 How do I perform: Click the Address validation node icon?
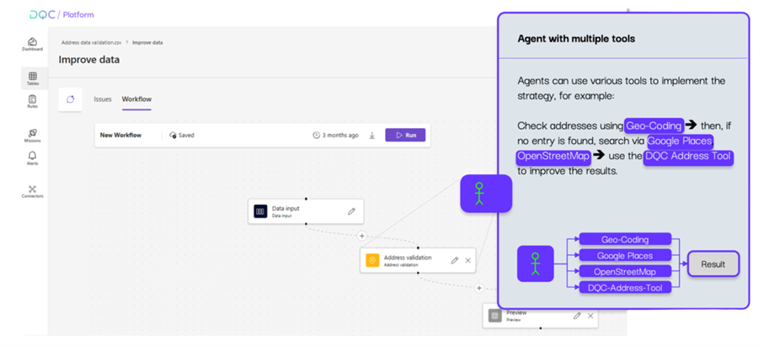coord(372,261)
